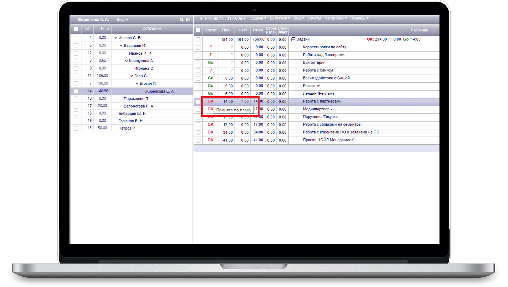Viewport: 508px width, 287px height.
Task: Go to previous period with left arrow
Action: click(201, 19)
